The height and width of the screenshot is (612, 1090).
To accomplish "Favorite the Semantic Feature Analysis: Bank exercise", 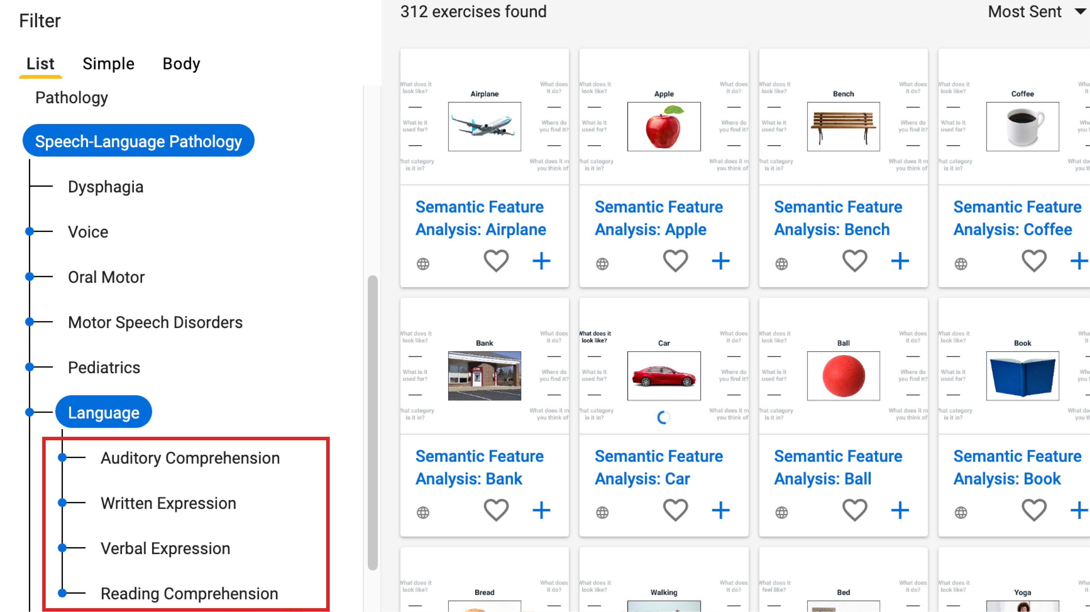I will tap(496, 510).
